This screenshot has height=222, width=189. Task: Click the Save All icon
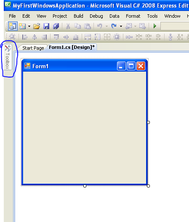click(x=56, y=26)
